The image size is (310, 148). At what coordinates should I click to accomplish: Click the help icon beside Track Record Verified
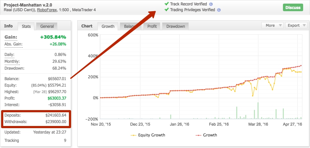[x=211, y=4]
